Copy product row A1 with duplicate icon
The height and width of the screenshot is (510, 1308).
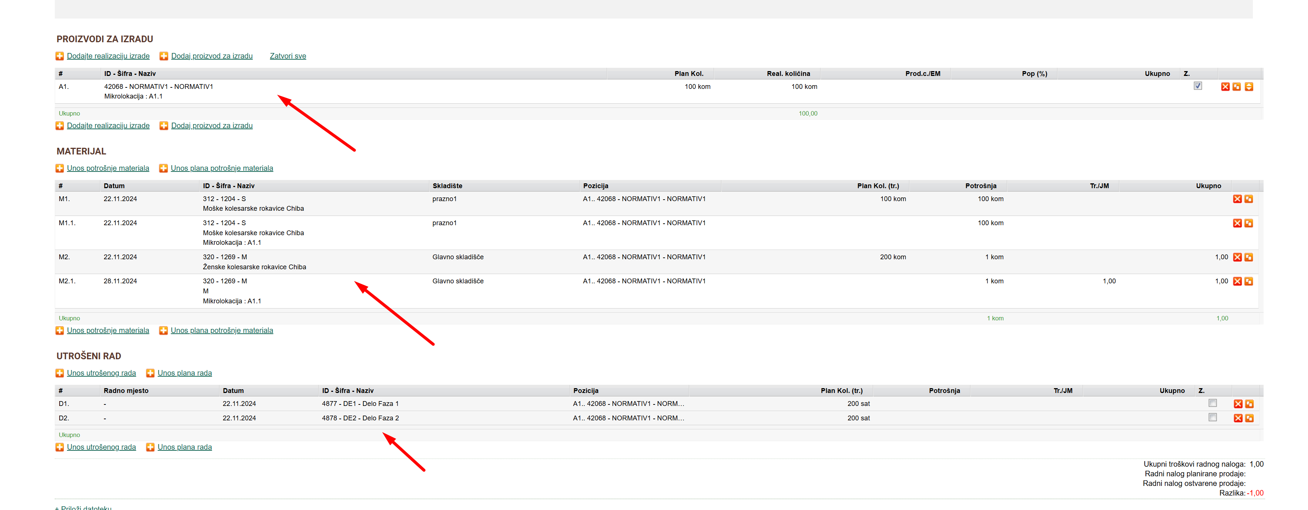coord(1237,87)
